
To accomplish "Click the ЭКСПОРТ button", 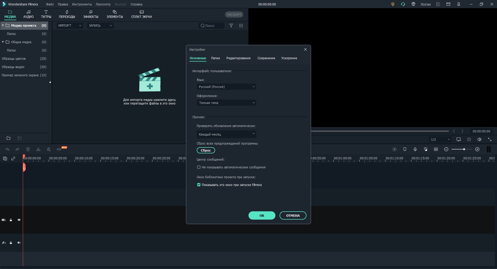I will [234, 14].
